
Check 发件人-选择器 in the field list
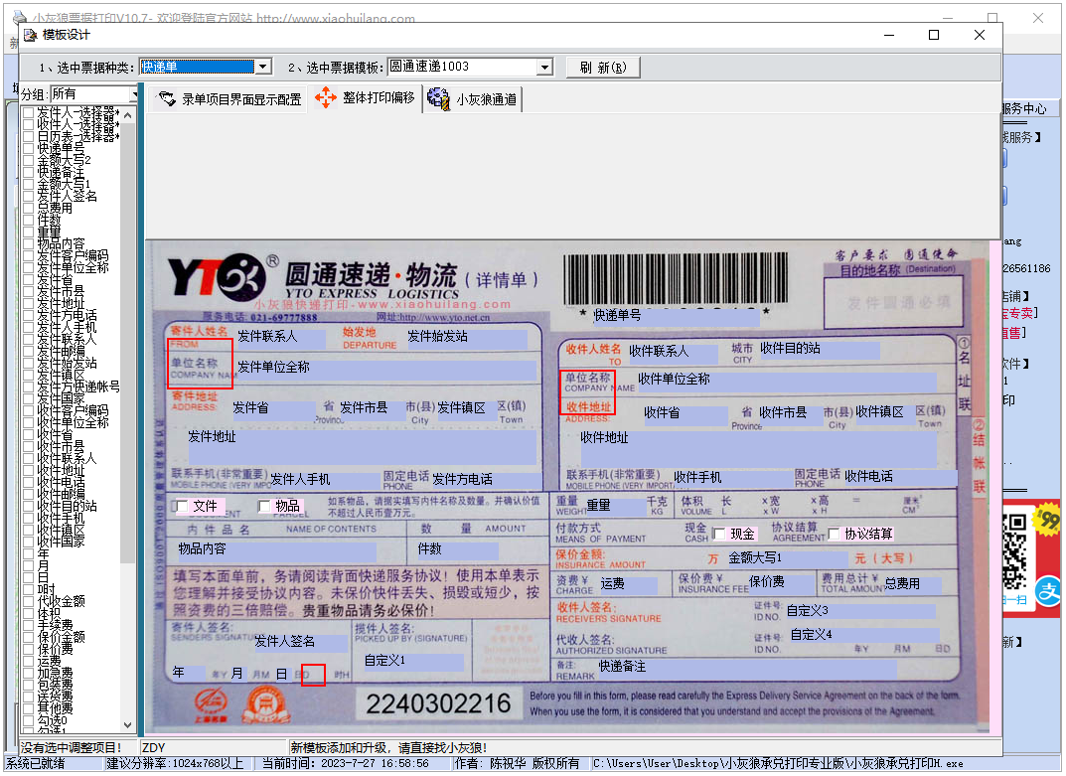pyautogui.click(x=29, y=113)
